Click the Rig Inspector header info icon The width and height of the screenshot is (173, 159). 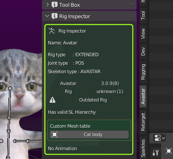(x=55, y=16)
